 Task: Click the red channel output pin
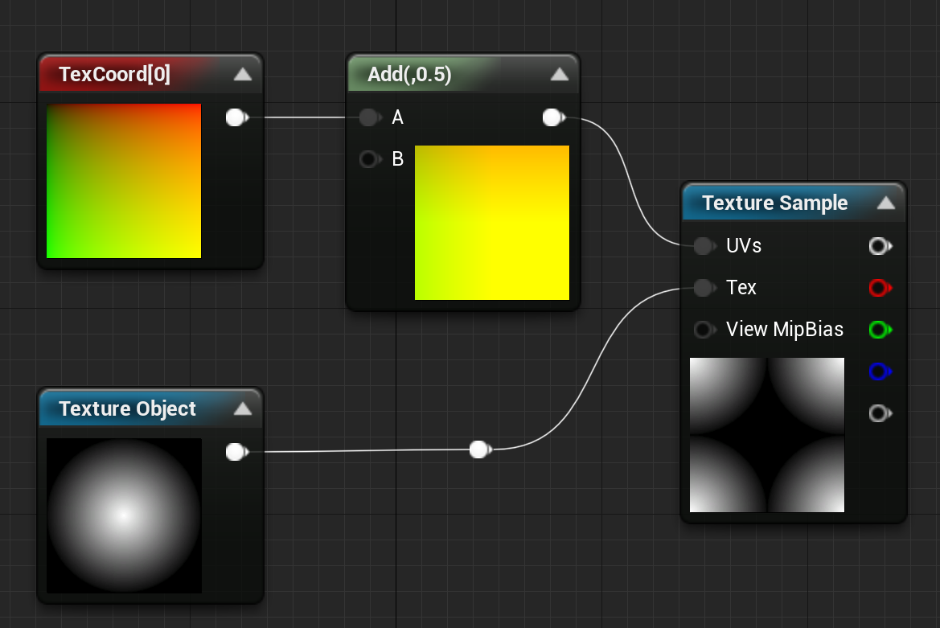(880, 288)
